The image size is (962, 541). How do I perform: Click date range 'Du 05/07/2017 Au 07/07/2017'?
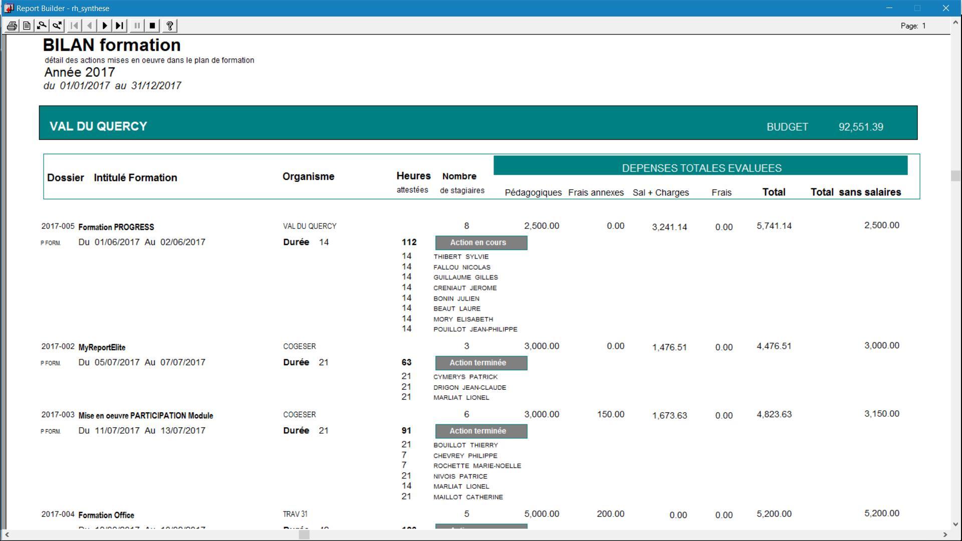click(x=142, y=362)
